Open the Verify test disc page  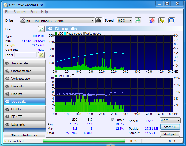pos(25,79)
